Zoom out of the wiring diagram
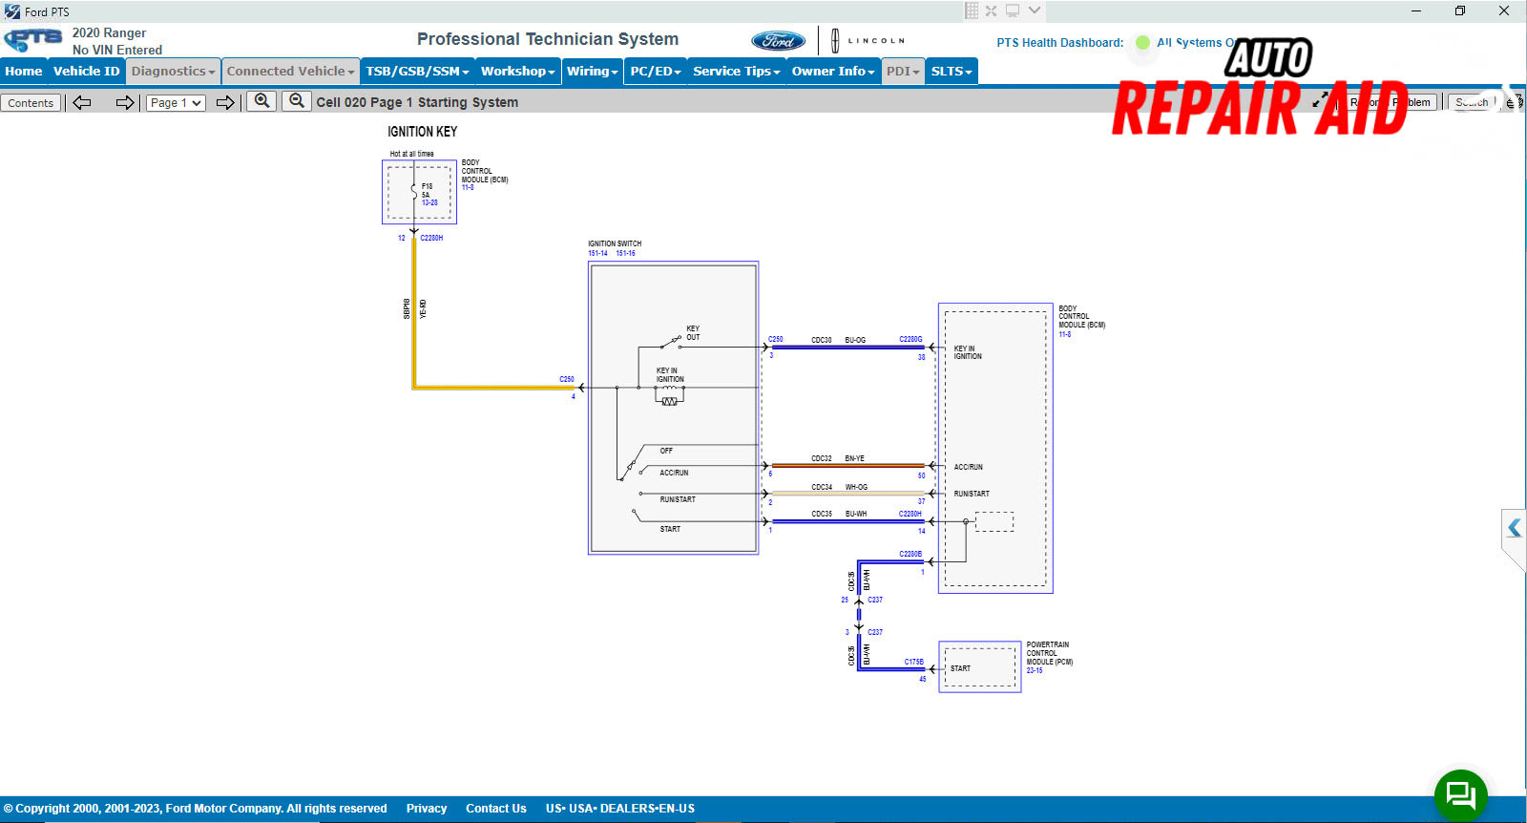This screenshot has height=823, width=1527. (297, 101)
